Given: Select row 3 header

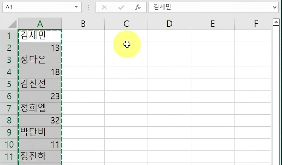Looking at the screenshot, I should click(9, 60).
